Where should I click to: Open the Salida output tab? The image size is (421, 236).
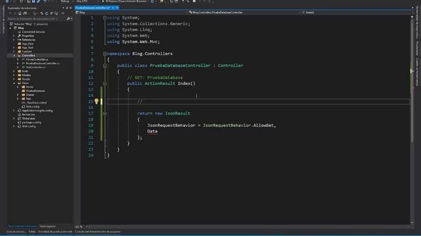(32, 231)
